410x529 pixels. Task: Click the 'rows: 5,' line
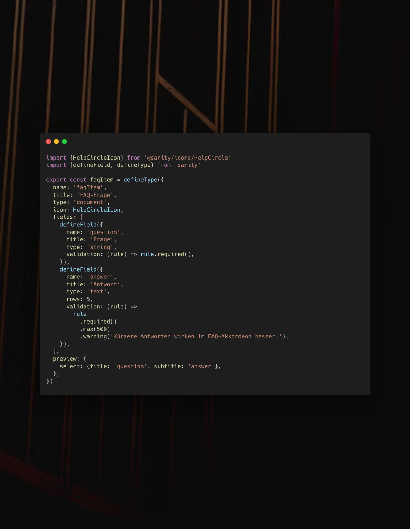click(80, 299)
